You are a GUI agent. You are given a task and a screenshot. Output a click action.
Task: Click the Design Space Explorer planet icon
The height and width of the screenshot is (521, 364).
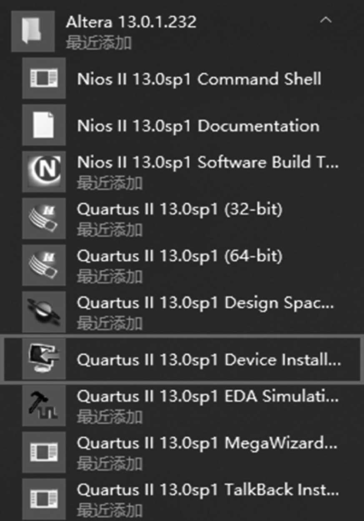(x=44, y=312)
